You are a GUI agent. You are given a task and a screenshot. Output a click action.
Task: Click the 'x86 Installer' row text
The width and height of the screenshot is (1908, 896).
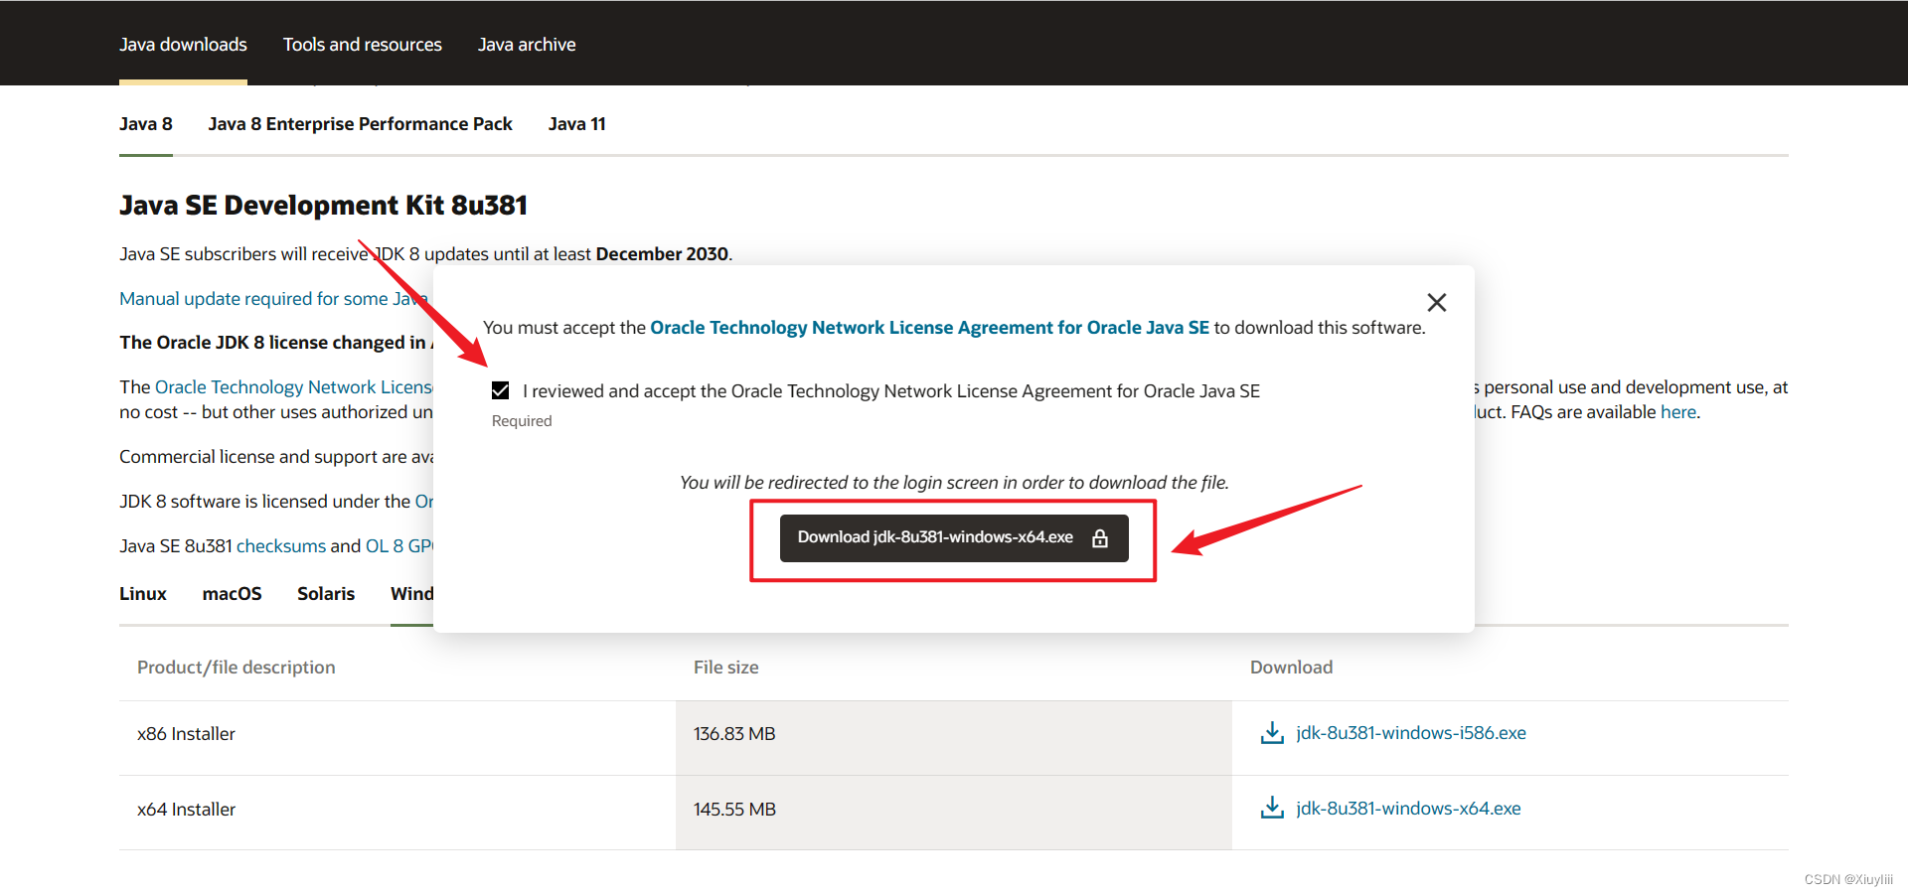tap(187, 734)
